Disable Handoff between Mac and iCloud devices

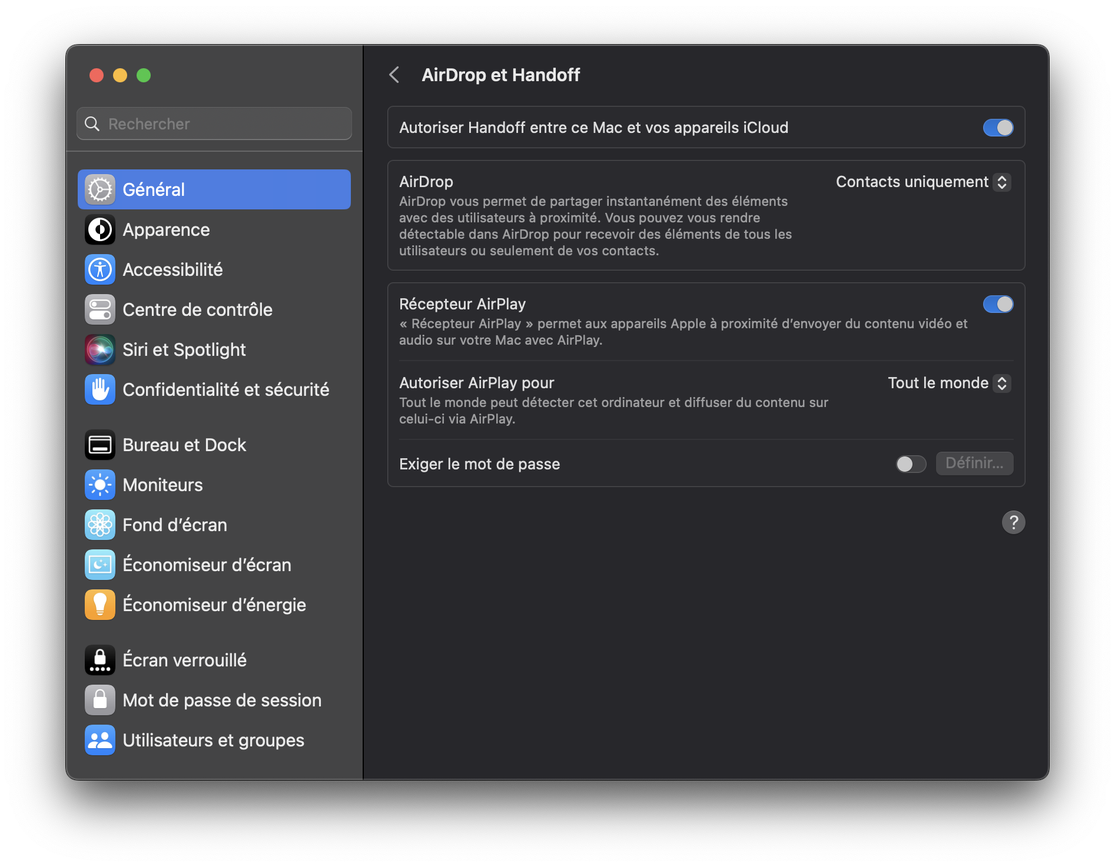[998, 128]
